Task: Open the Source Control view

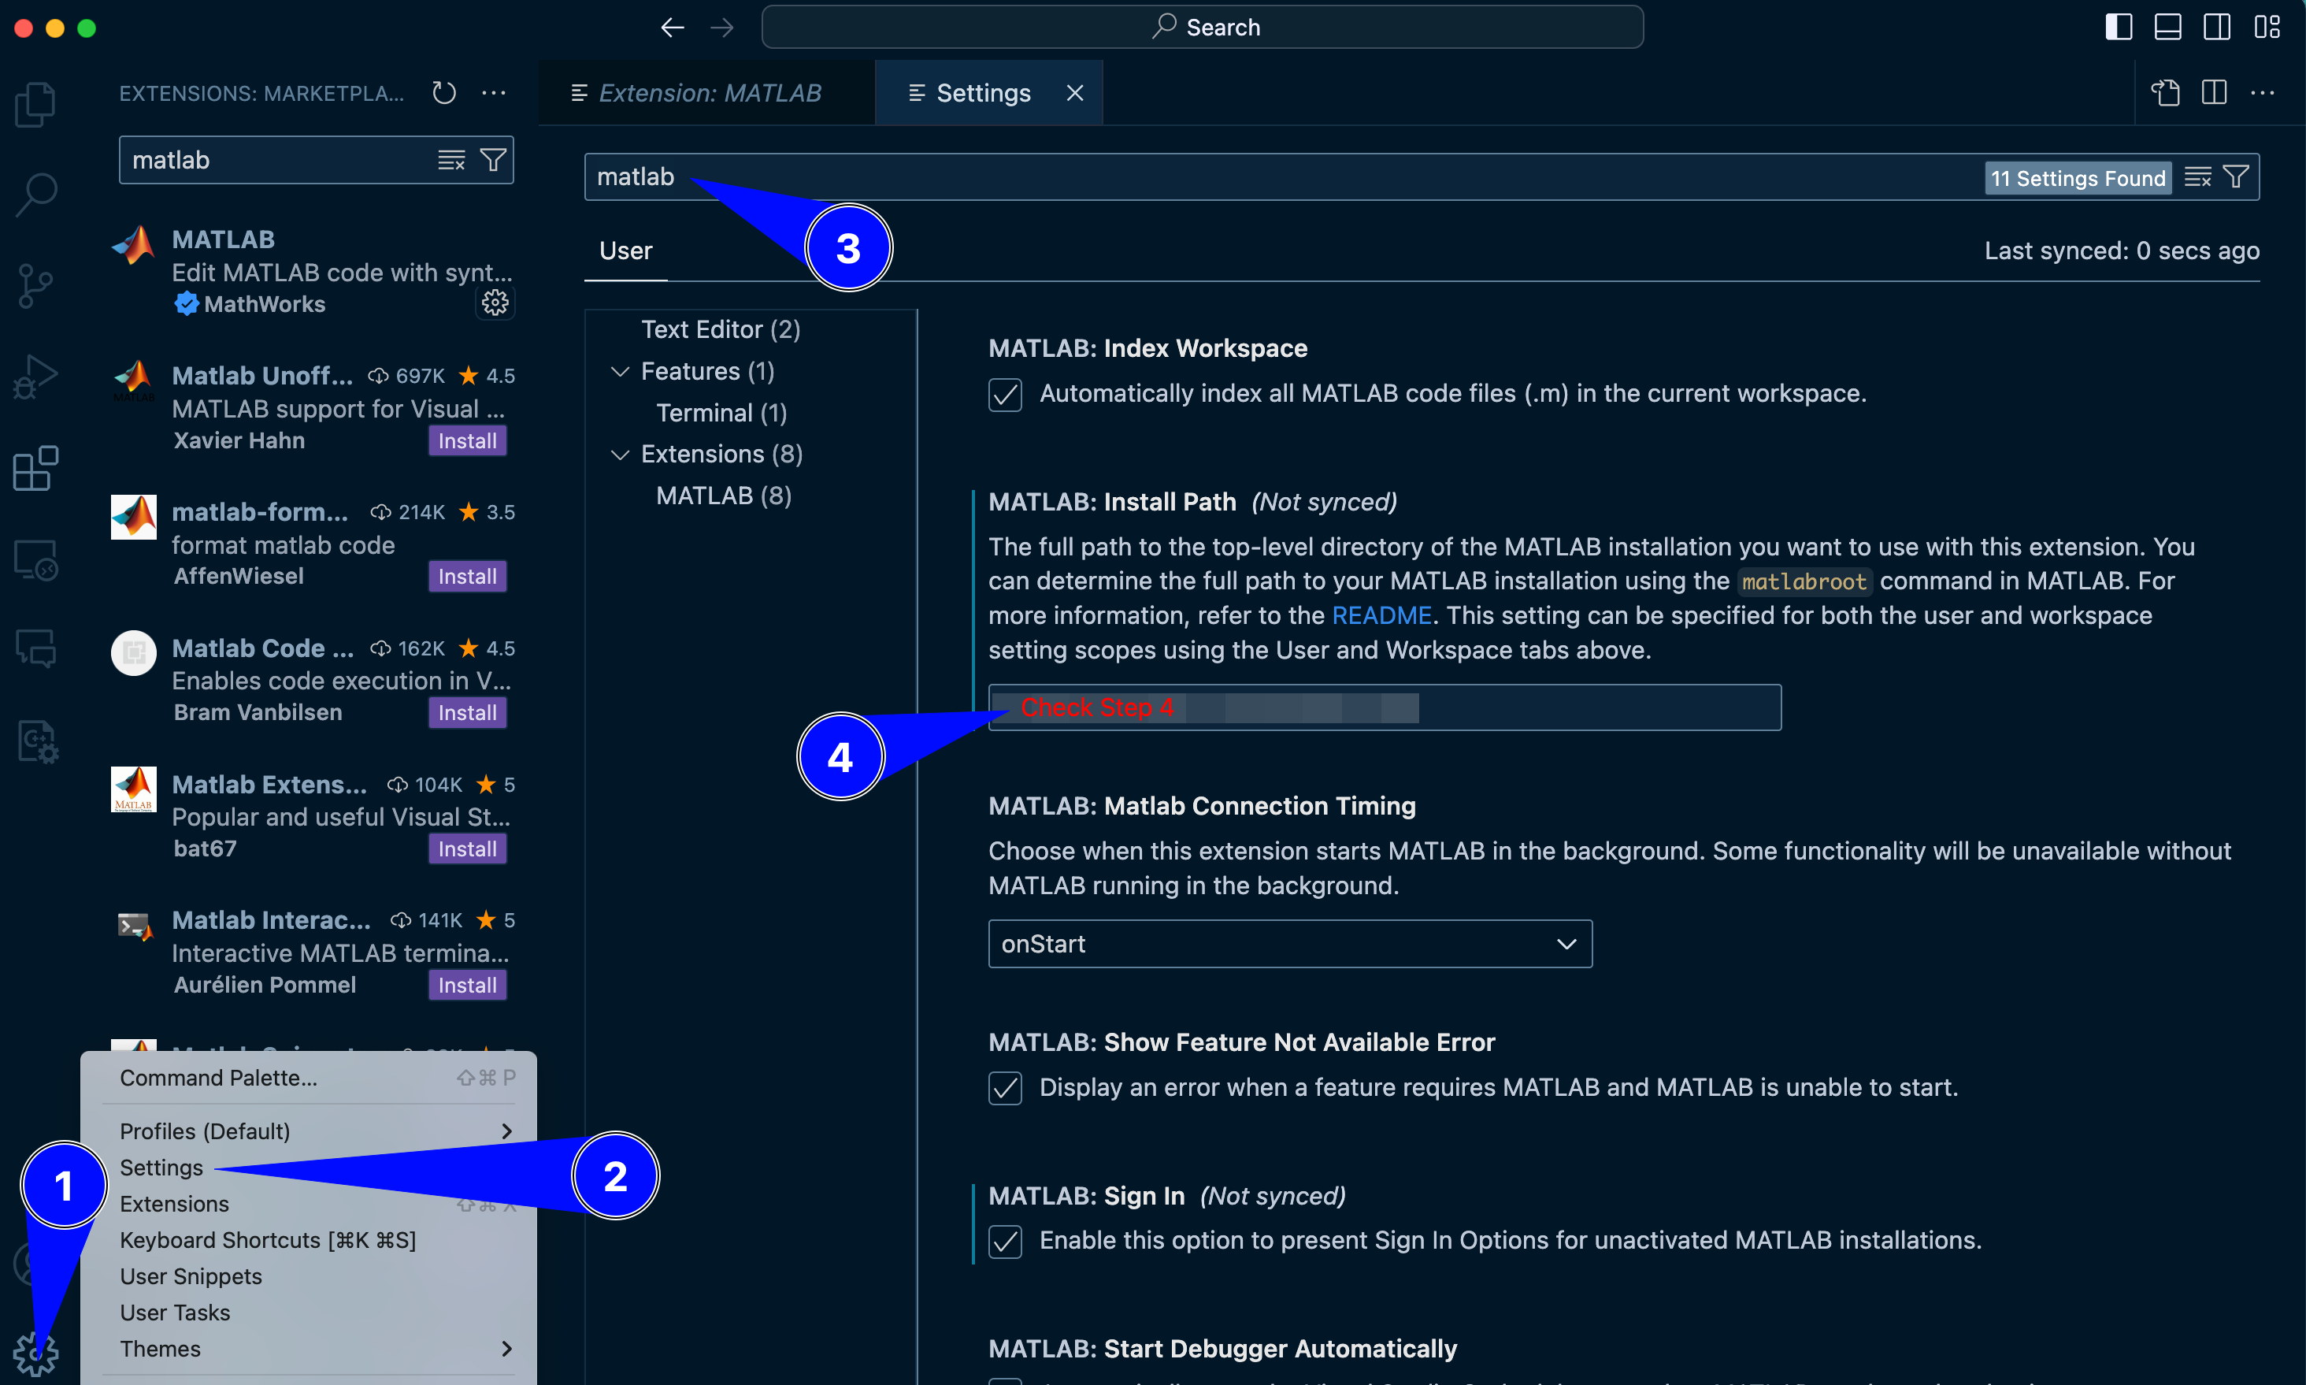Action: 35,284
